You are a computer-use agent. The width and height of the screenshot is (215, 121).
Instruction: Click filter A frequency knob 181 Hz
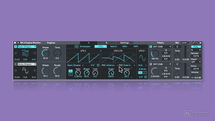[x=155, y=54]
